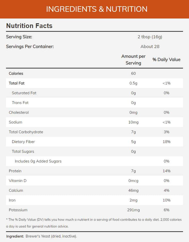Click the Ingredients & Nutrition header banner

tap(94, 9)
